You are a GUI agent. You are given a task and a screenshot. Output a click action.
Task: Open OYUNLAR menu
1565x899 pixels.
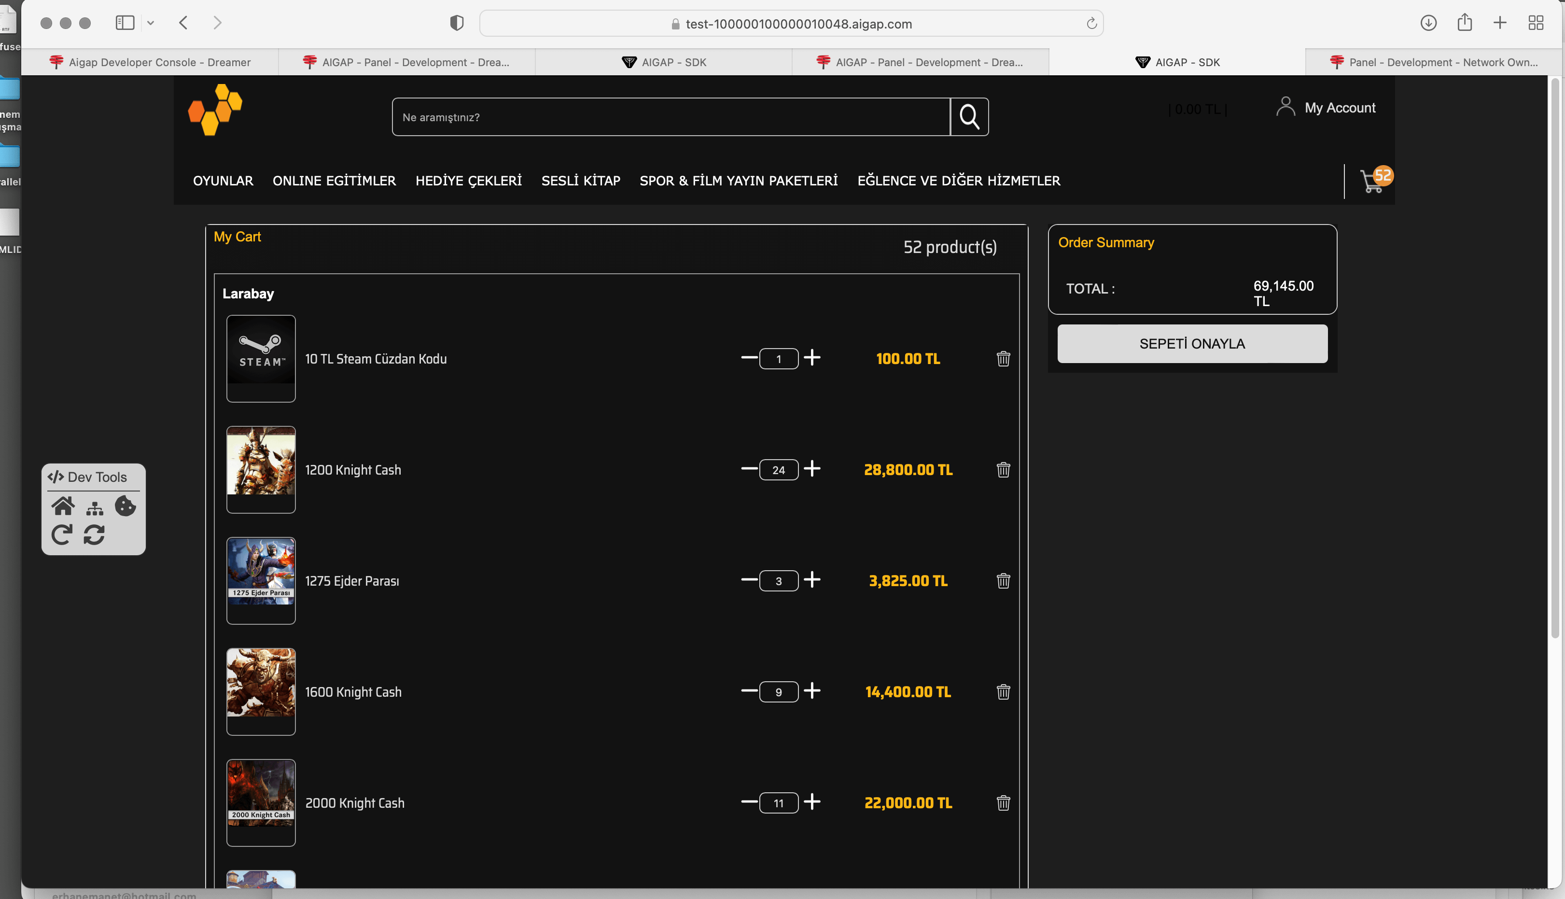223,181
